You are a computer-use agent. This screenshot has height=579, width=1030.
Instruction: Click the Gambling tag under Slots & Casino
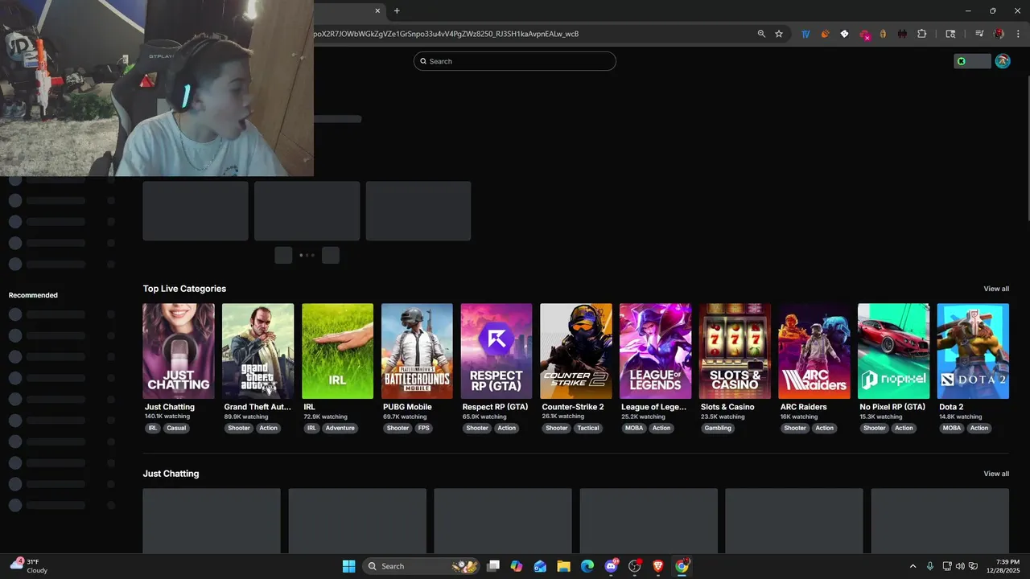point(718,428)
